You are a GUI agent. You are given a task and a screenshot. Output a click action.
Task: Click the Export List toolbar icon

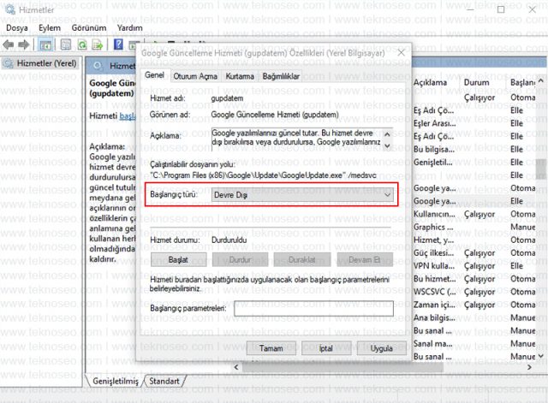coord(97,44)
